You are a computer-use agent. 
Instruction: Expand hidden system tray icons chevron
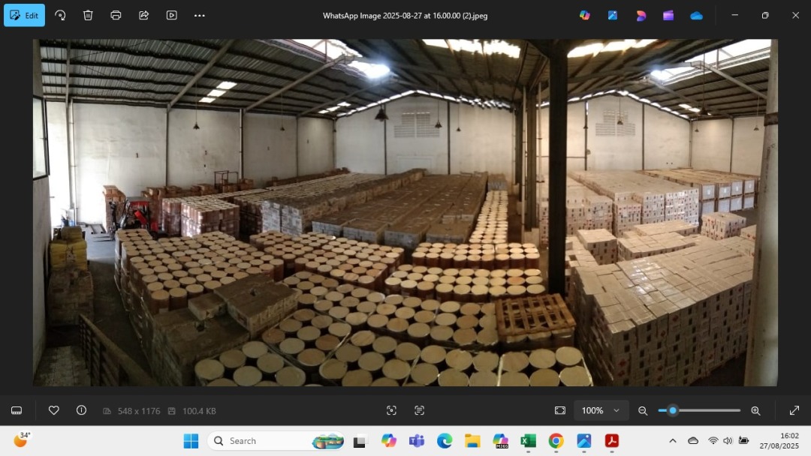(672, 441)
